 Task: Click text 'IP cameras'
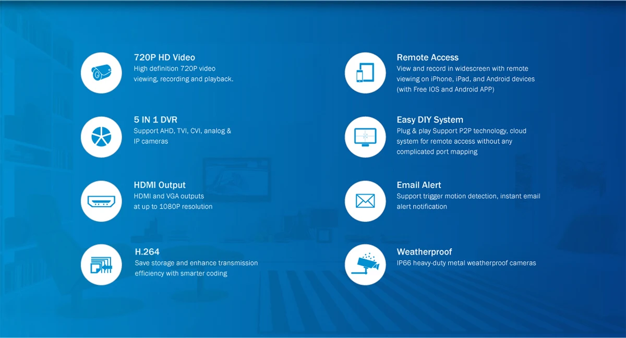pos(151,141)
